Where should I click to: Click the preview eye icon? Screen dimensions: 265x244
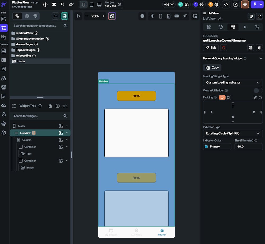245,5
